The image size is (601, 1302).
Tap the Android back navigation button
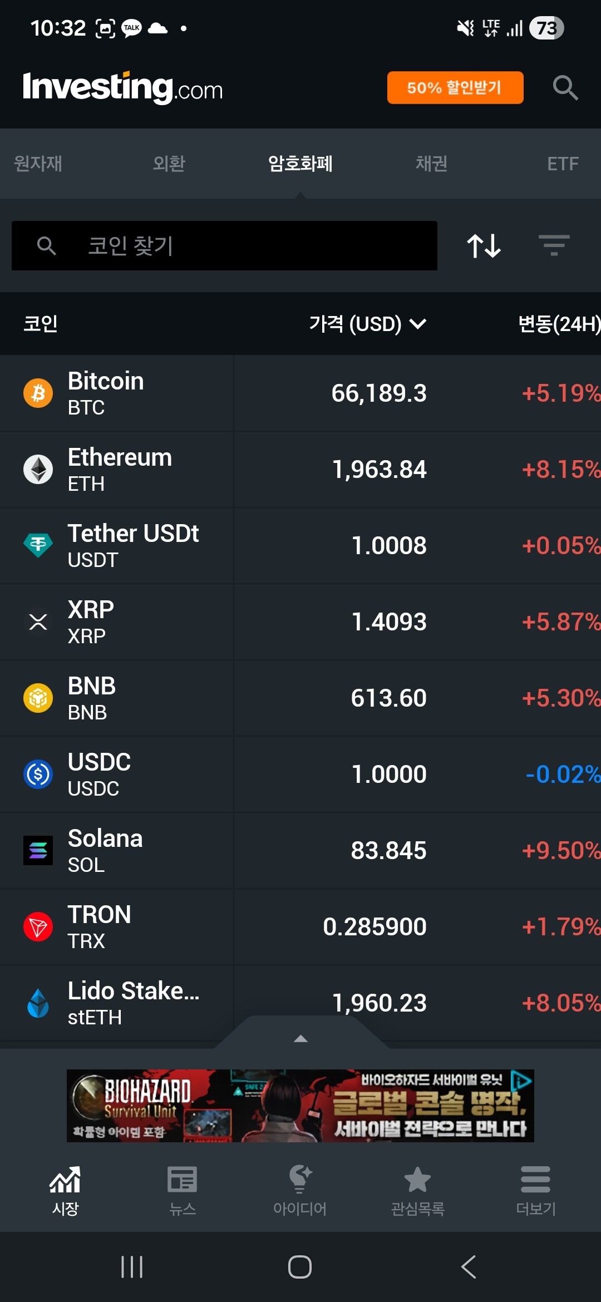(x=469, y=1267)
